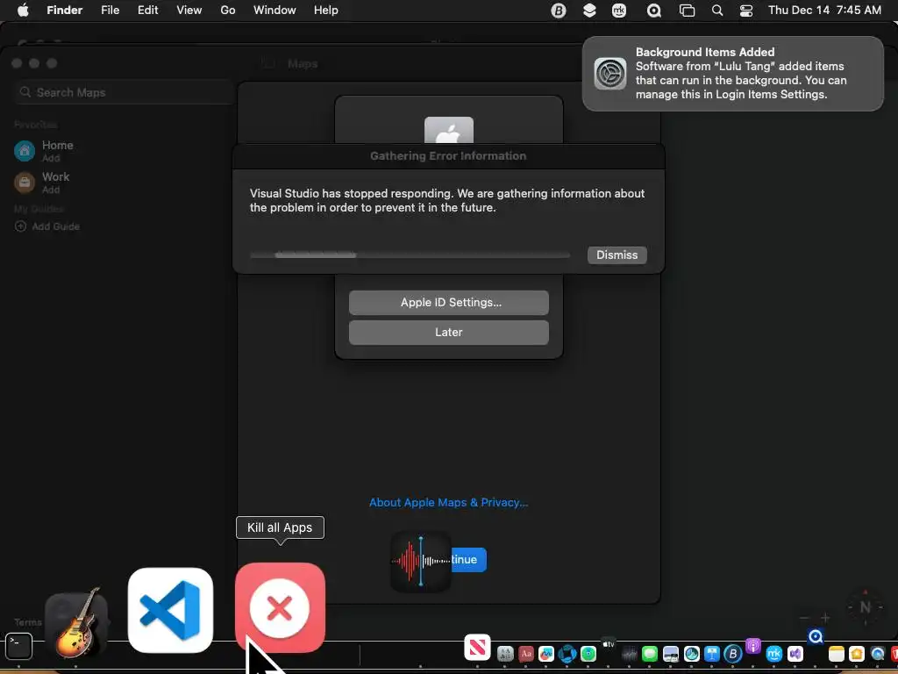This screenshot has height=674, width=898.
Task: Open the blue mk app in the dock
Action: (773, 654)
